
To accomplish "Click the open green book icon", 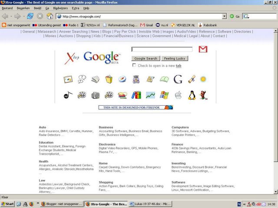I will click(x=164, y=79).
